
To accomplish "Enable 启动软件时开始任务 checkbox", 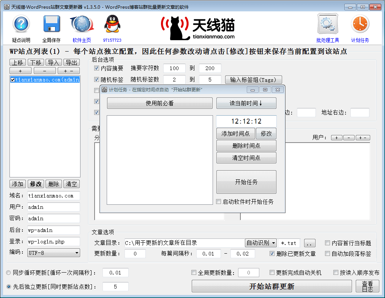I will [x=219, y=202].
